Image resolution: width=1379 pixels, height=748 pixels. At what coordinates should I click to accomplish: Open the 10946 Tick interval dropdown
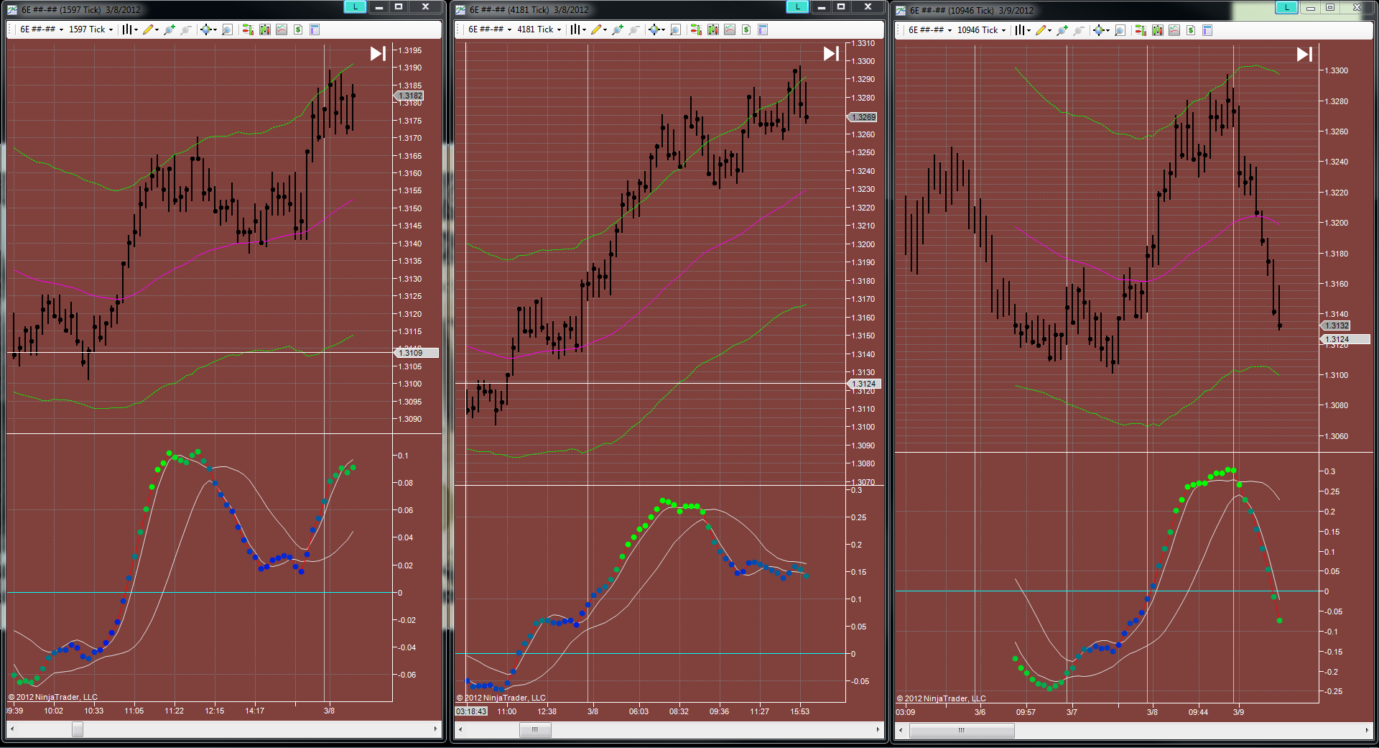pos(982,30)
